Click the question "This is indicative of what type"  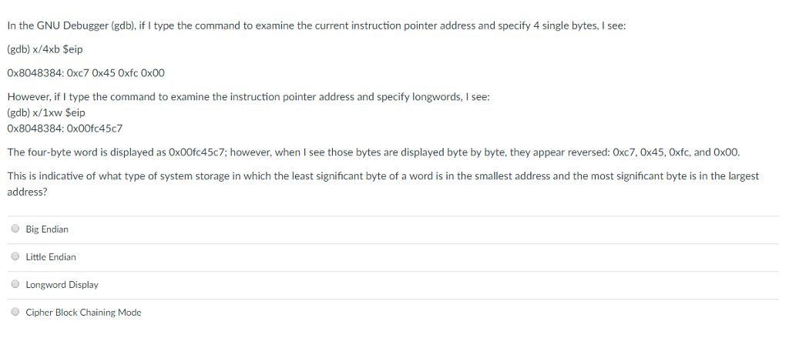pos(384,184)
